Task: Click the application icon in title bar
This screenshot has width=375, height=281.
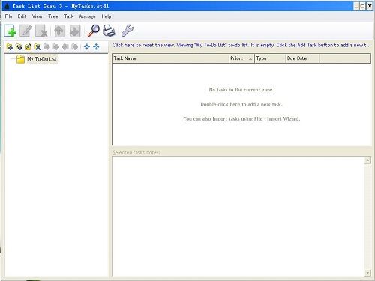Action: (7, 6)
